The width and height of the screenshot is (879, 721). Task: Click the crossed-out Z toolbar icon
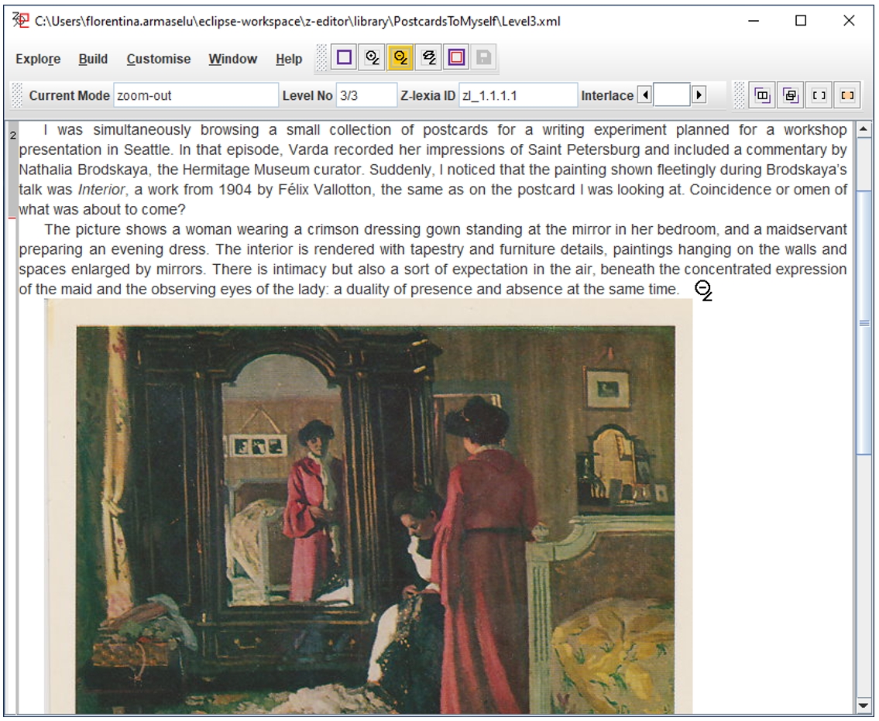[x=428, y=57]
